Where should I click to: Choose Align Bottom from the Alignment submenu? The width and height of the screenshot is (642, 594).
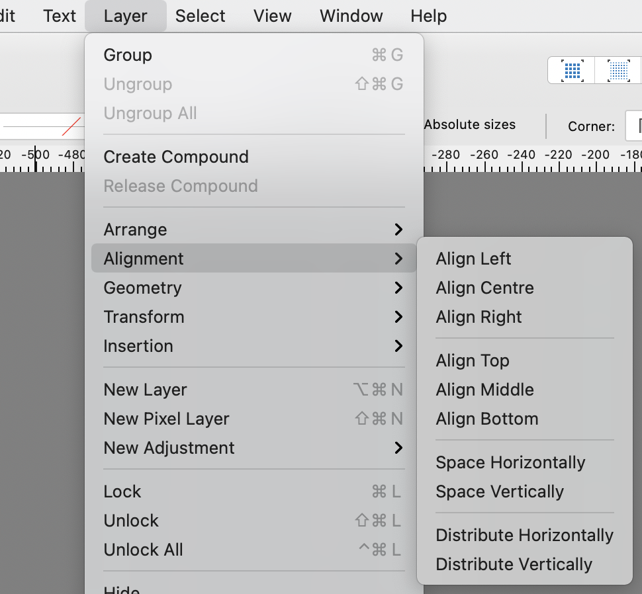(486, 419)
